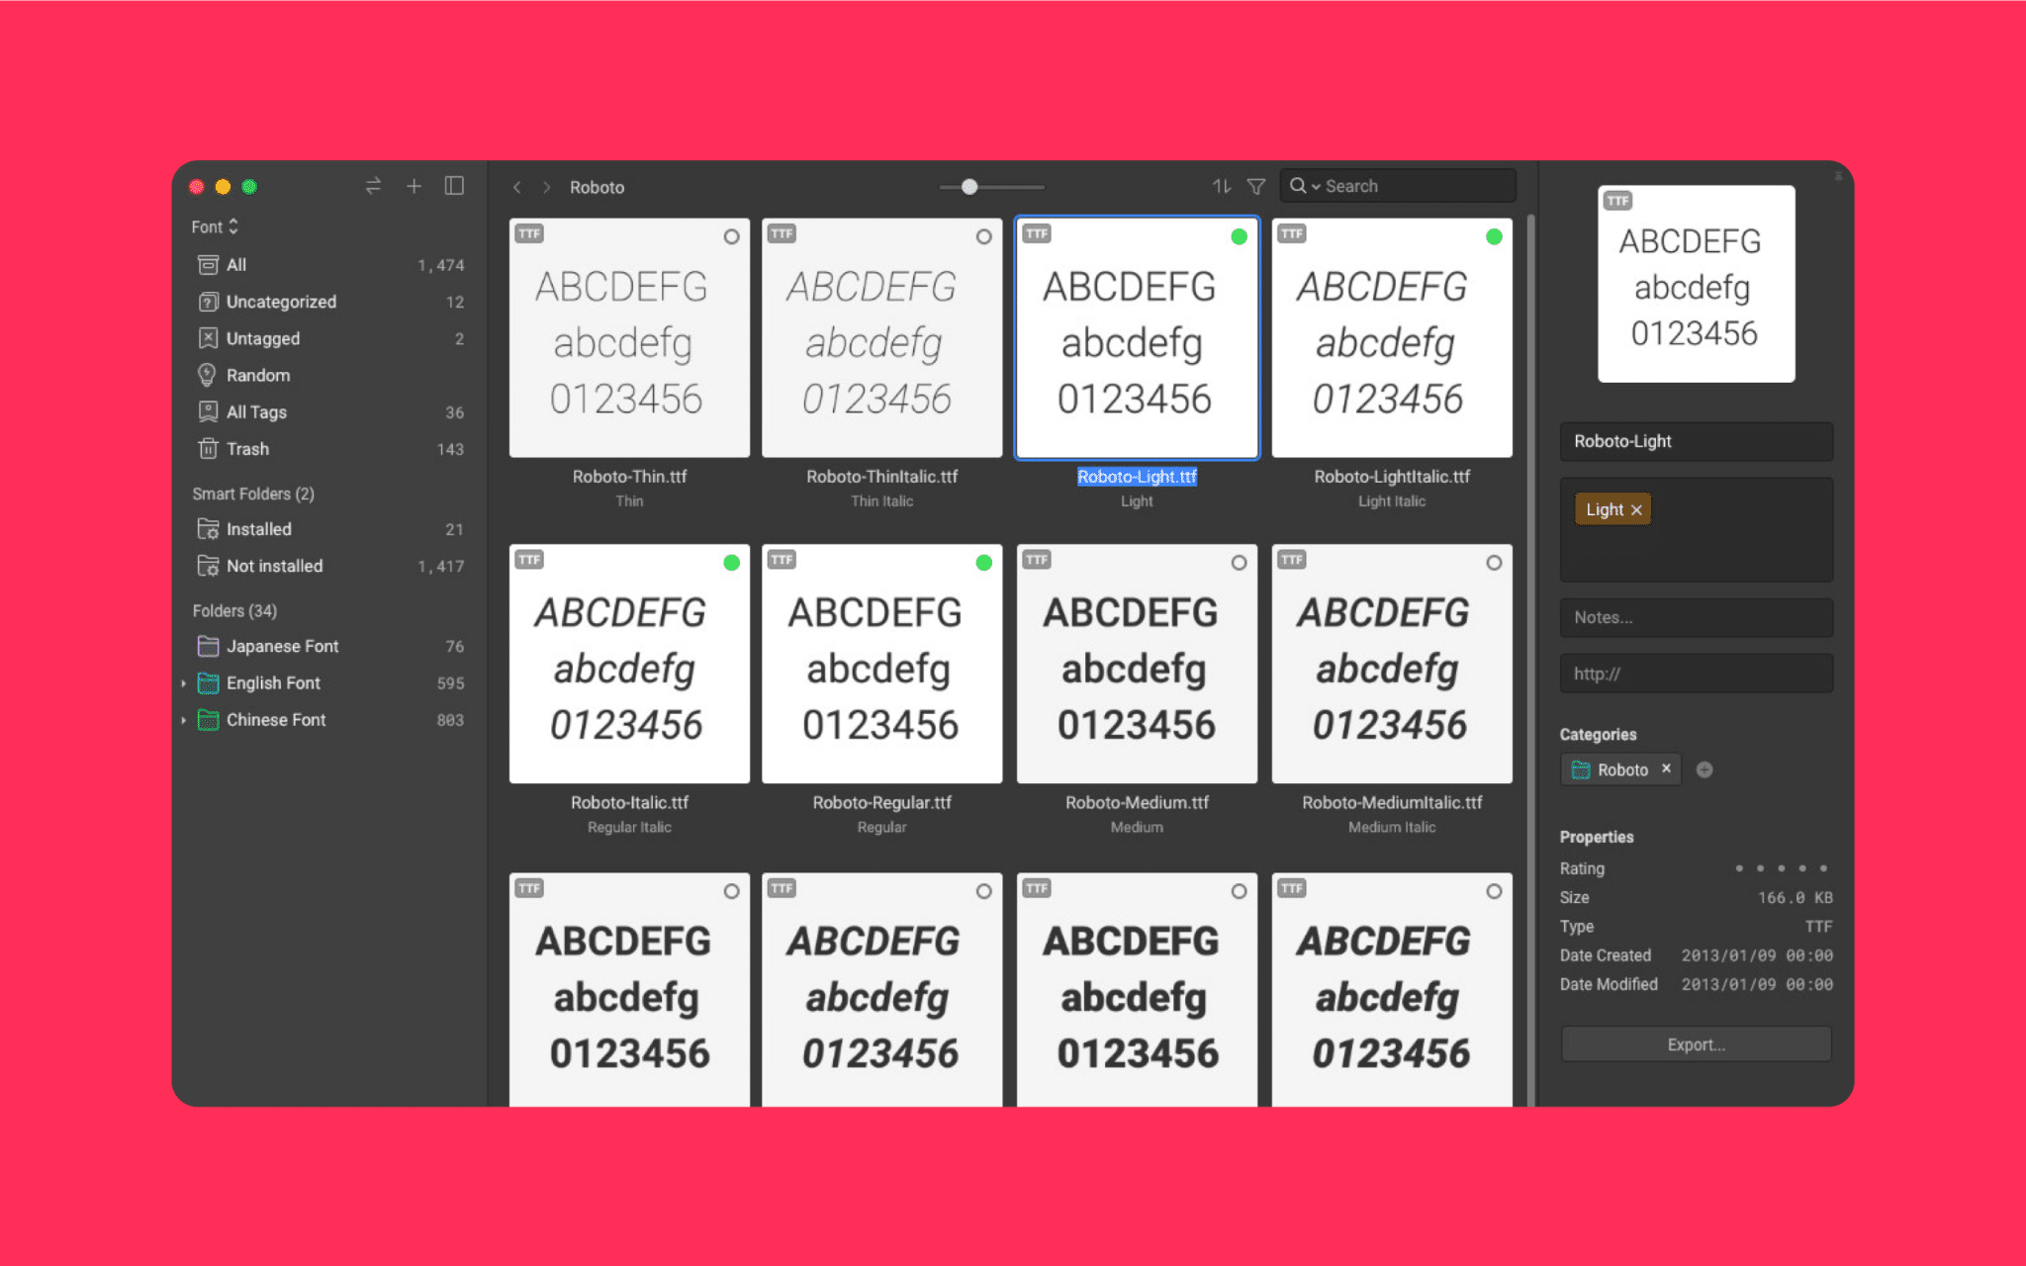
Task: Go forward with the right chevron
Action: (x=546, y=187)
